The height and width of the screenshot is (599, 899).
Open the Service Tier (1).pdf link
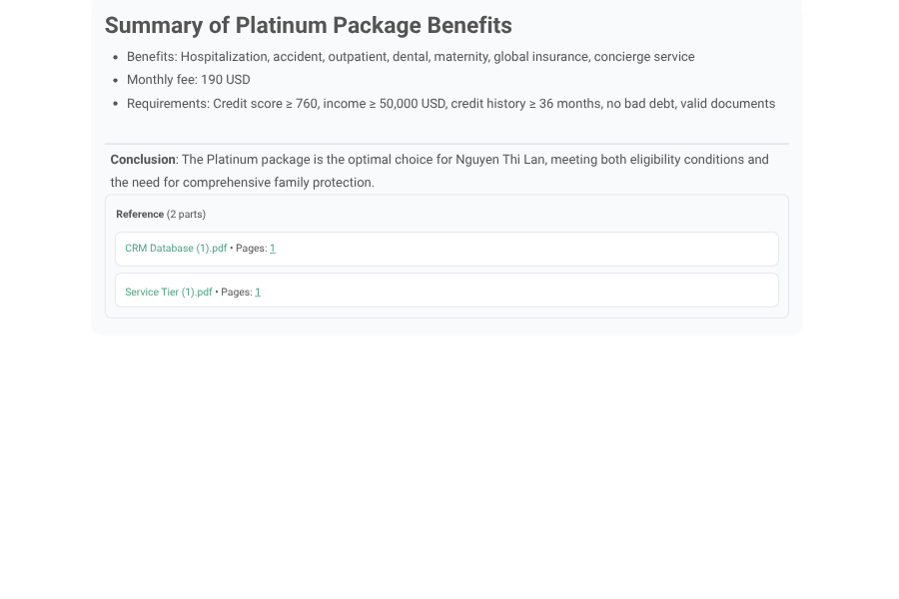[169, 293]
